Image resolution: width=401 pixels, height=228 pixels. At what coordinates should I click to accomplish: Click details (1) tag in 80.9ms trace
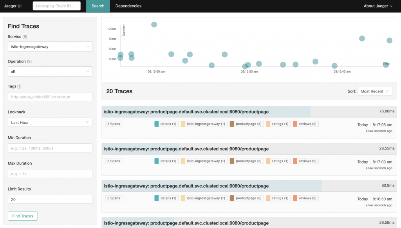(x=166, y=198)
